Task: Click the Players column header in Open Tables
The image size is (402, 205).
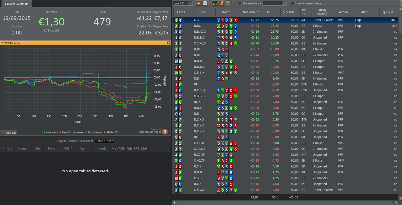Action: pos(53,148)
